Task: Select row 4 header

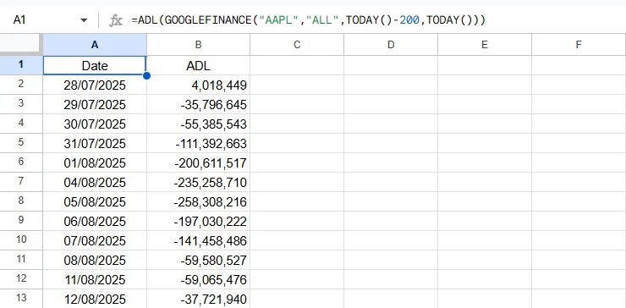Action: (x=21, y=124)
